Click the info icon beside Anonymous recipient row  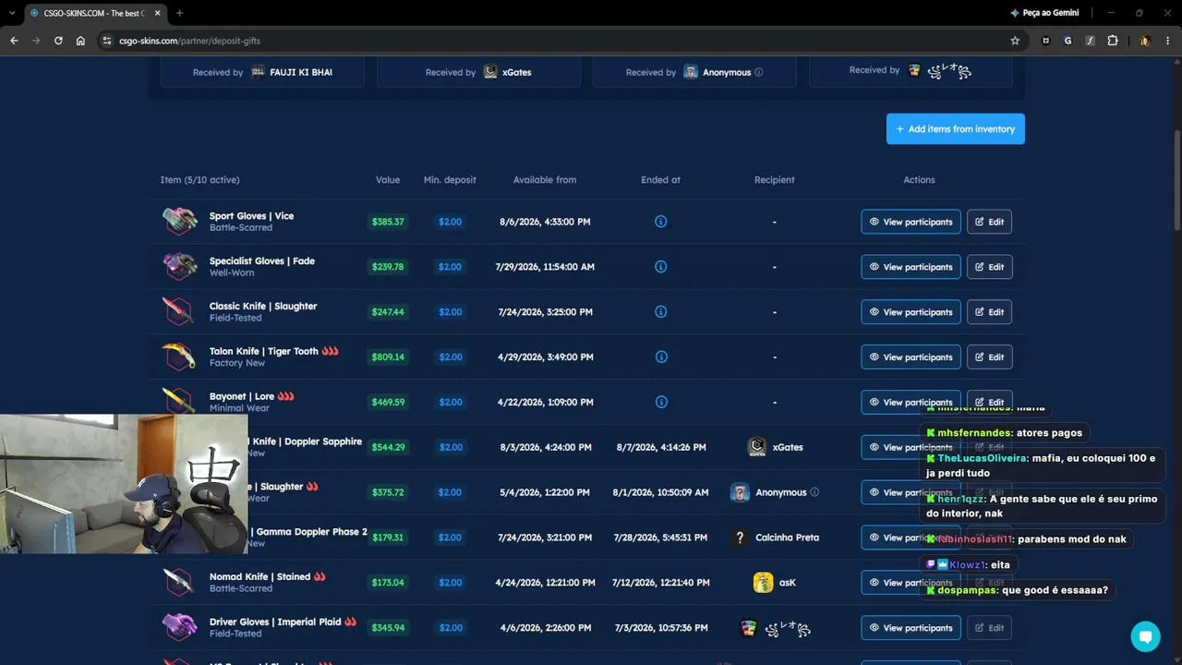tap(814, 492)
